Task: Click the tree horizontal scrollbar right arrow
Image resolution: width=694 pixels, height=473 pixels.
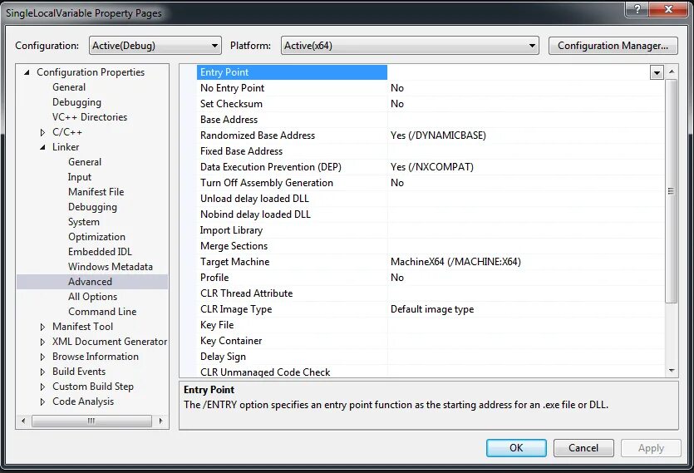Action: (x=160, y=421)
